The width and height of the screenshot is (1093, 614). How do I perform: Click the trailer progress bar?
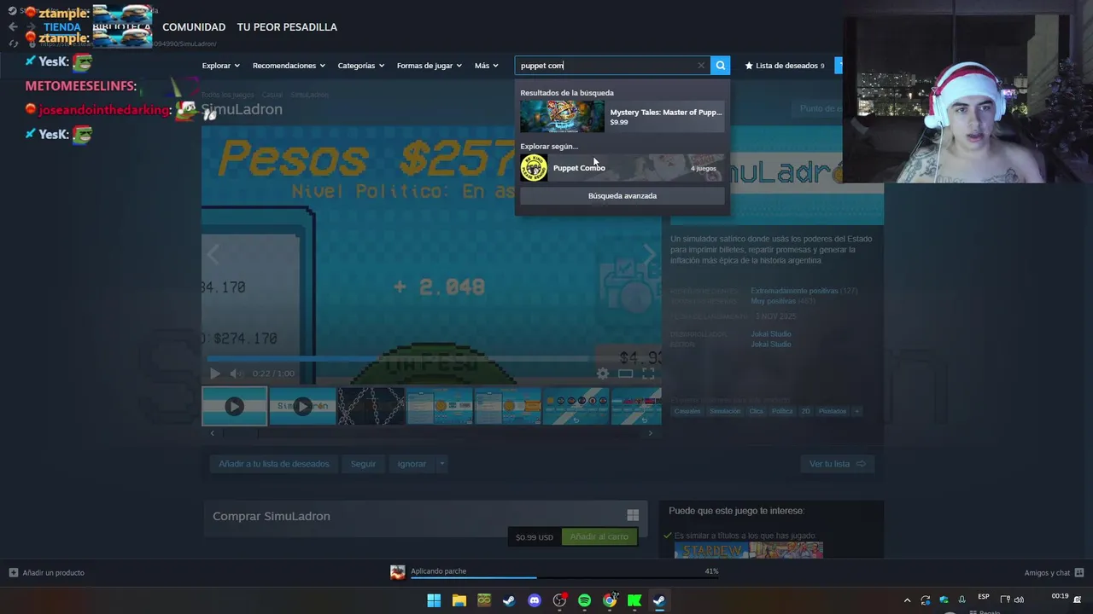432,359
